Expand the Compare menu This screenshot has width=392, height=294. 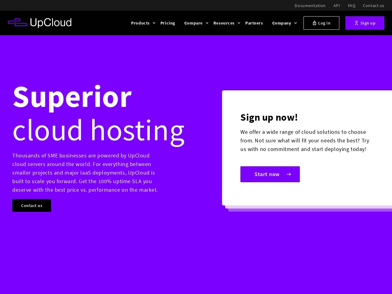click(x=193, y=23)
